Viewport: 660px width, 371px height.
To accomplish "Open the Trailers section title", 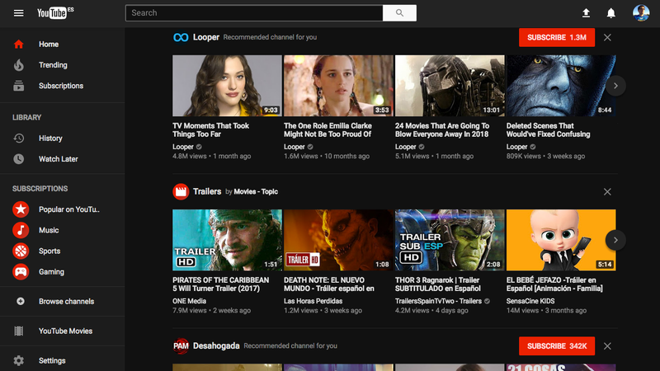I will [x=207, y=192].
